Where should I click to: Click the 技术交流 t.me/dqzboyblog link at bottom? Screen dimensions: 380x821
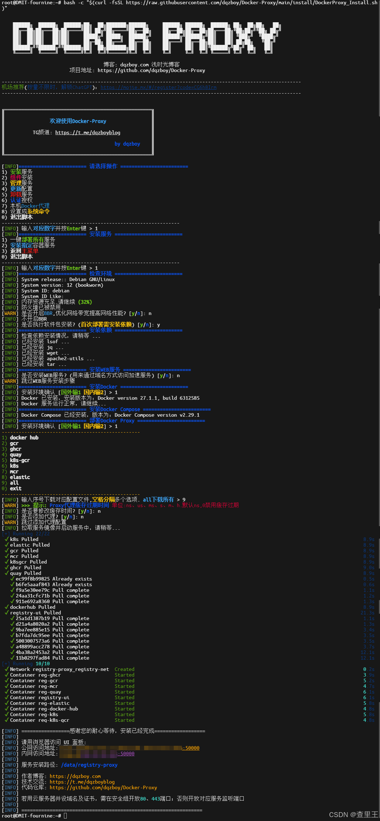82,782
